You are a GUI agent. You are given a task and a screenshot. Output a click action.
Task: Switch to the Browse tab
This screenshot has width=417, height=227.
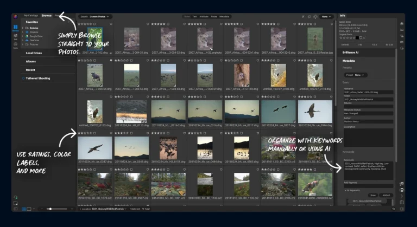tap(47, 16)
